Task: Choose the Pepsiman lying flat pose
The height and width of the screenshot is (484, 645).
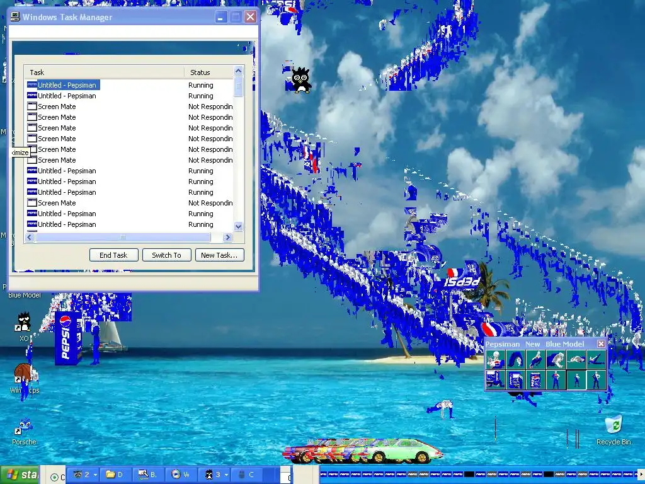Action: tap(576, 359)
